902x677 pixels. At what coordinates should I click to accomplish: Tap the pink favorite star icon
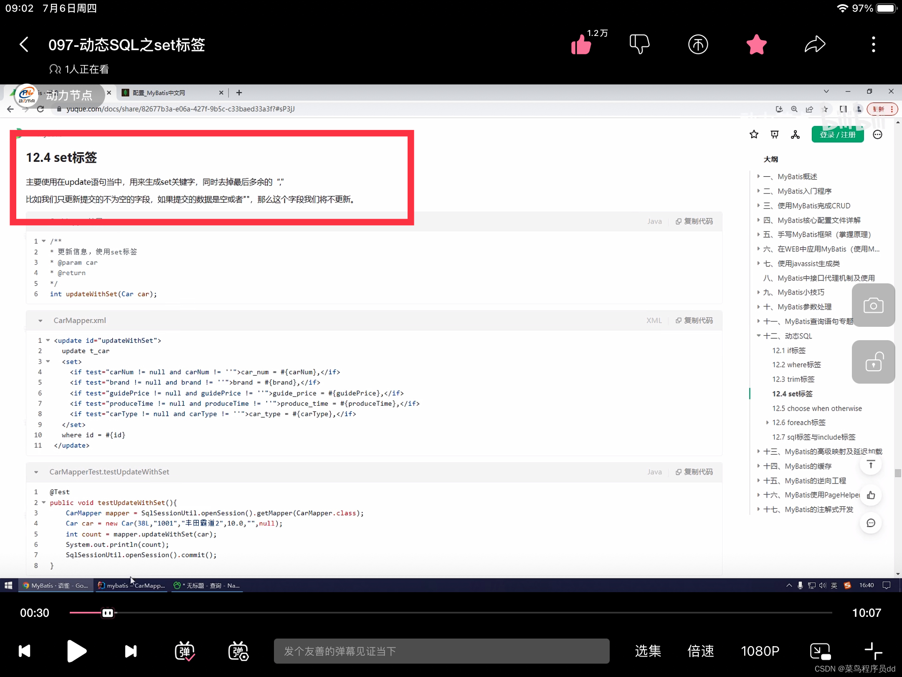(756, 44)
